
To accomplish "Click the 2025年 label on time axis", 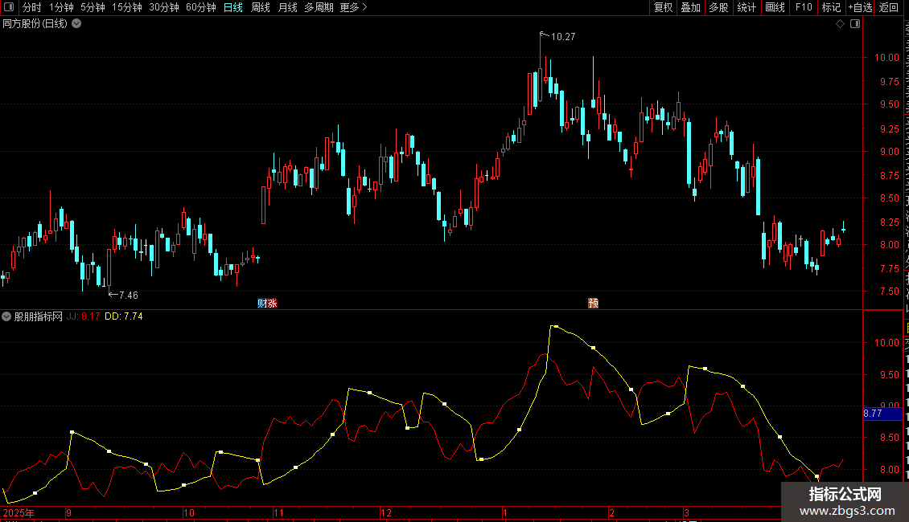I will coord(19,513).
